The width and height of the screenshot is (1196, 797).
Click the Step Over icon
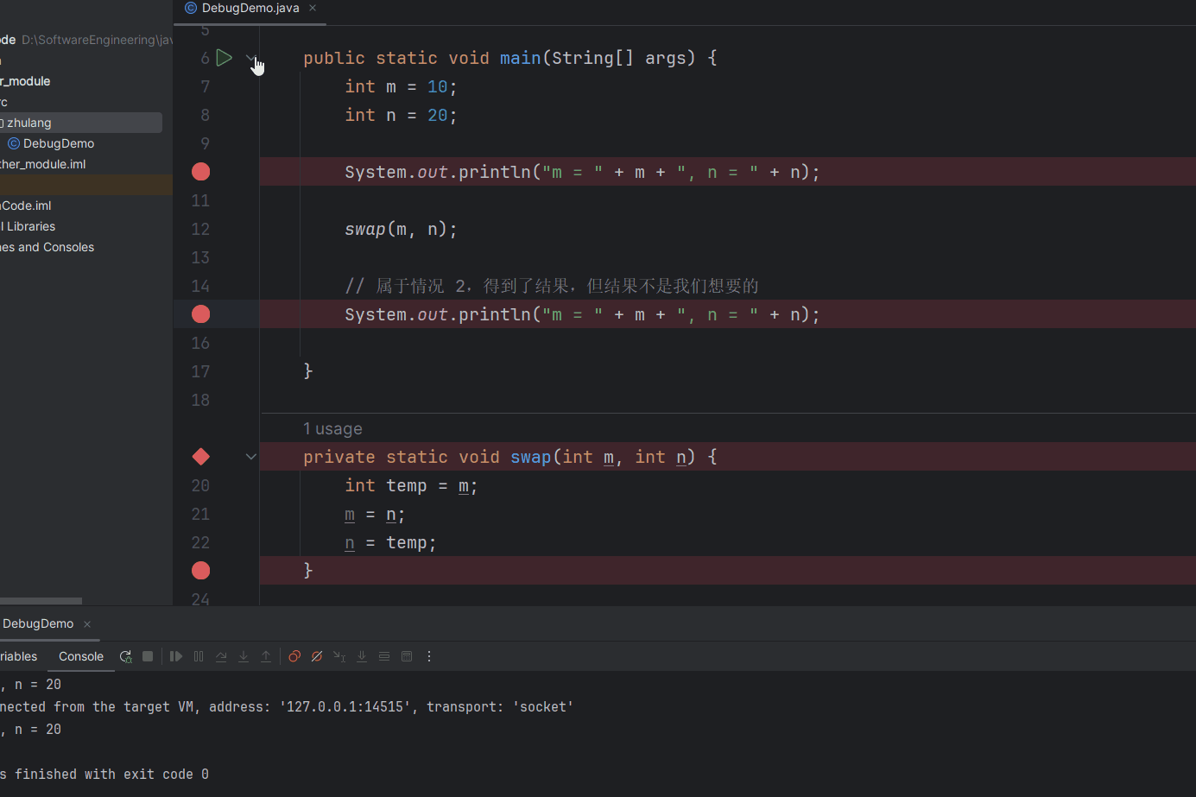point(221,656)
